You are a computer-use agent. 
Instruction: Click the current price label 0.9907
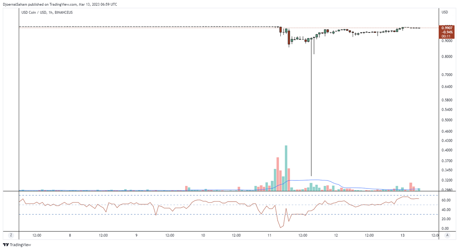[x=447, y=28]
